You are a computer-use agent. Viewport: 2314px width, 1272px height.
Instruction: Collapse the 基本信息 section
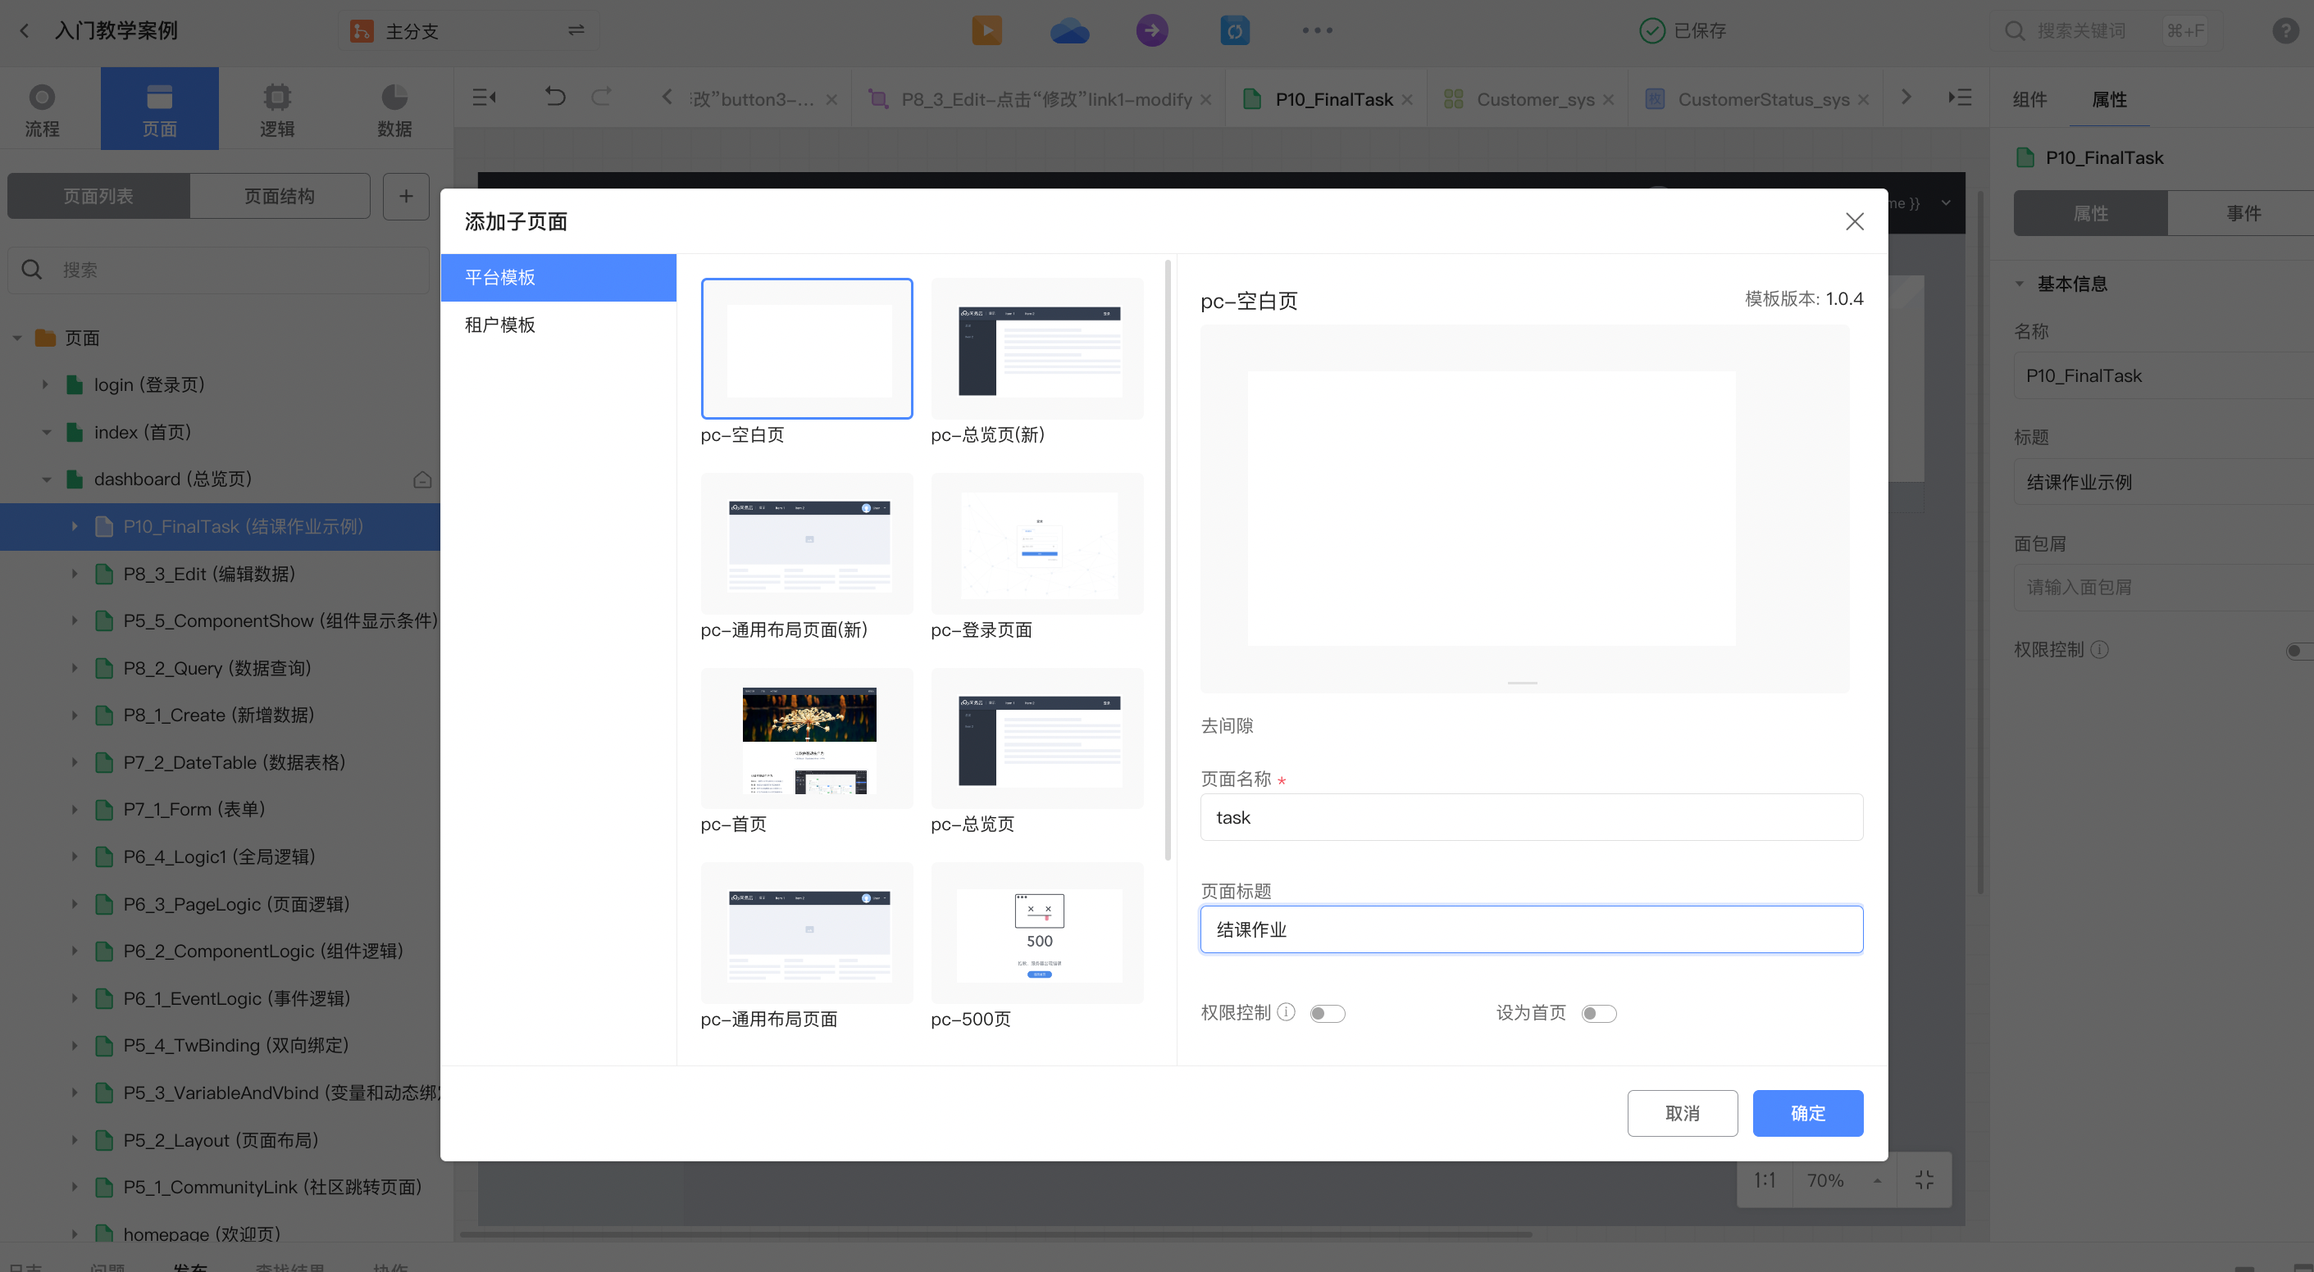point(2020,284)
